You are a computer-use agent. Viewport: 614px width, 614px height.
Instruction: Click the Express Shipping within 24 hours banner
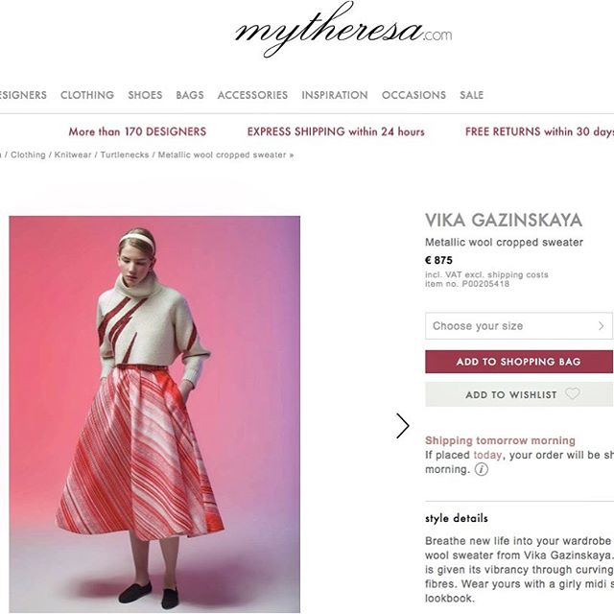pos(336,131)
